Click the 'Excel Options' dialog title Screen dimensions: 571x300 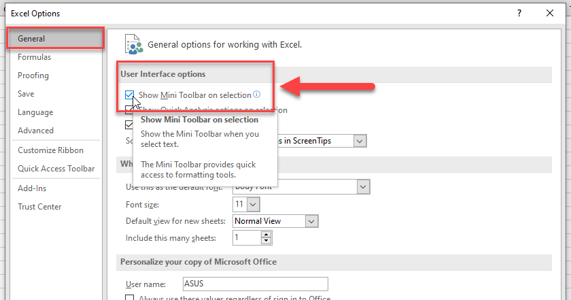tap(35, 14)
